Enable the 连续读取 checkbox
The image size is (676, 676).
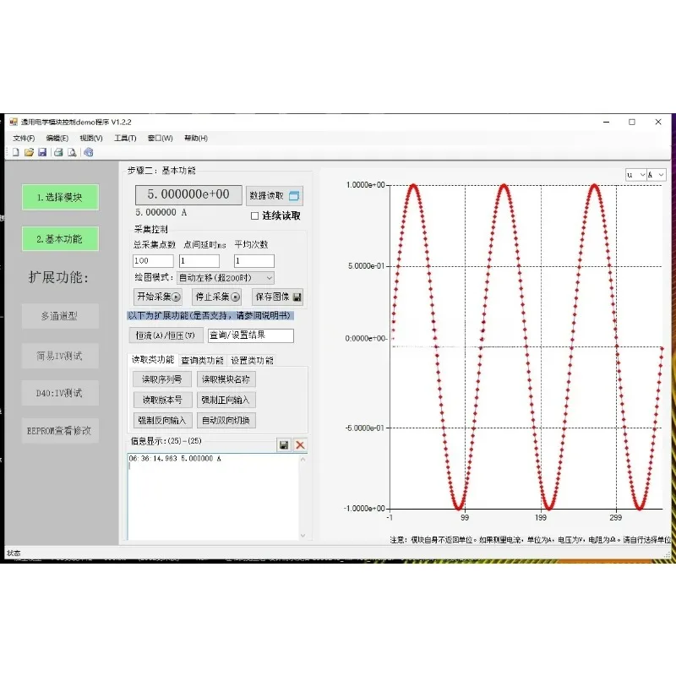coord(255,215)
